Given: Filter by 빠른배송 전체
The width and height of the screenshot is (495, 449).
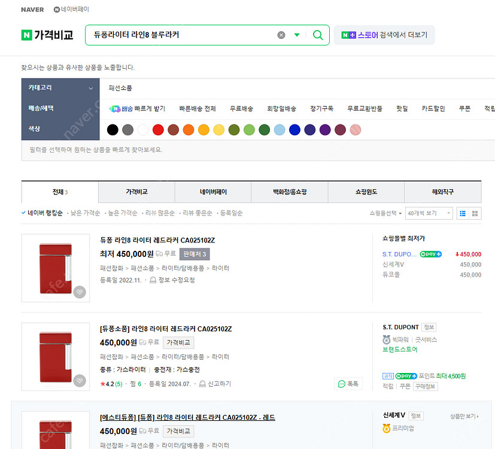Looking at the screenshot, I should coord(198,108).
